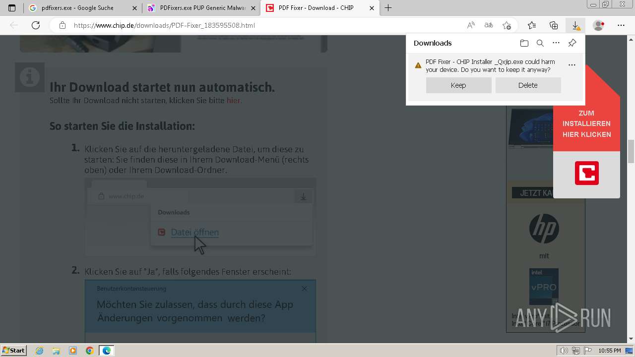Switch to PDFixers.exe PUP Generic Malware tab
Viewport: 635px width, 357px height.
(200, 8)
